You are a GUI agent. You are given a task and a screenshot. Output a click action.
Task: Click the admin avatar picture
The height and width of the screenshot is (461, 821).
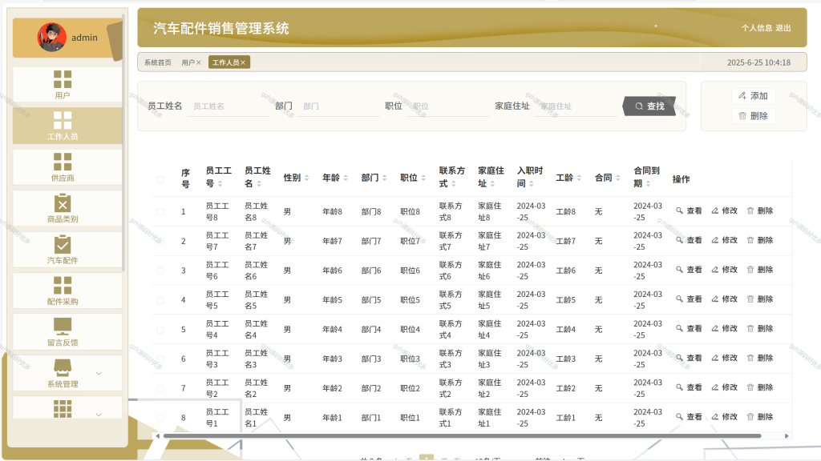point(52,37)
